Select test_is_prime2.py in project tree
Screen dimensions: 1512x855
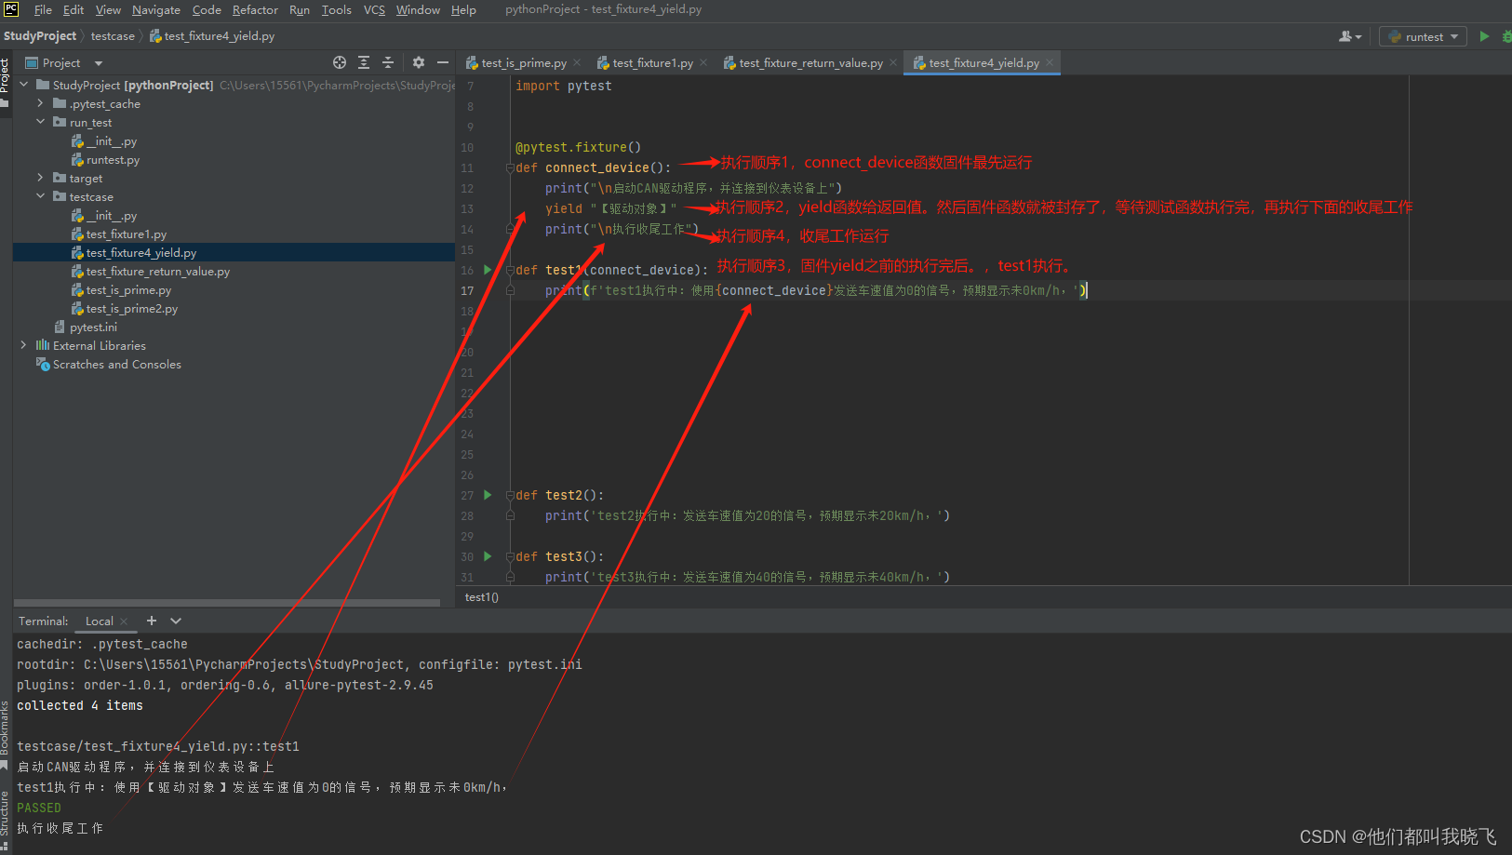pos(131,308)
